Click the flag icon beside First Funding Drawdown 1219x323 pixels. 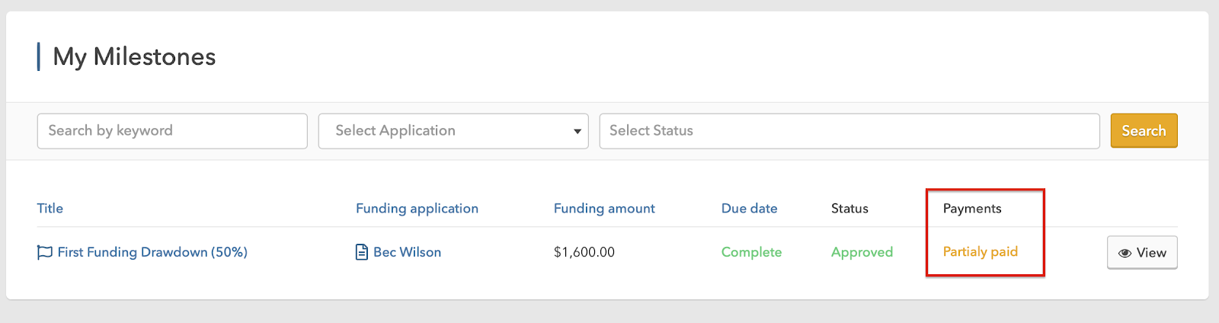[x=44, y=252]
